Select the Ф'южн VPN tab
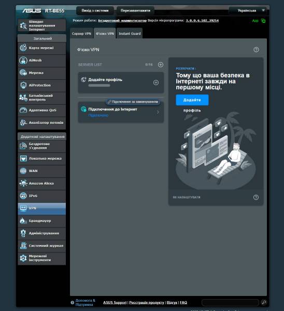 (x=105, y=34)
